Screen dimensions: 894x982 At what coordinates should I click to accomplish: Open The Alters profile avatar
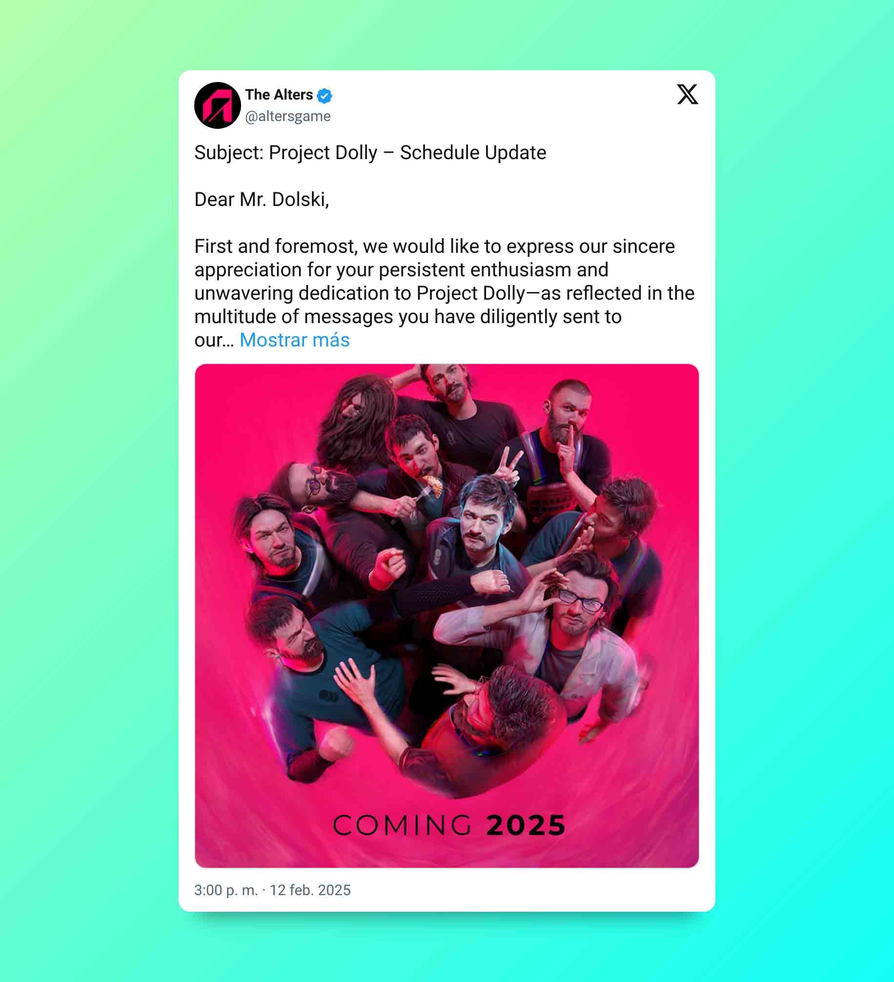pyautogui.click(x=217, y=105)
